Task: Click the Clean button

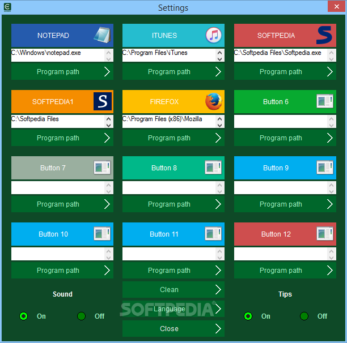Action: [173, 290]
